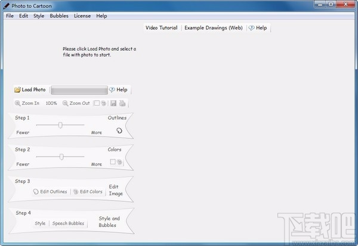Click the printer icon in the toolbar

(122, 103)
